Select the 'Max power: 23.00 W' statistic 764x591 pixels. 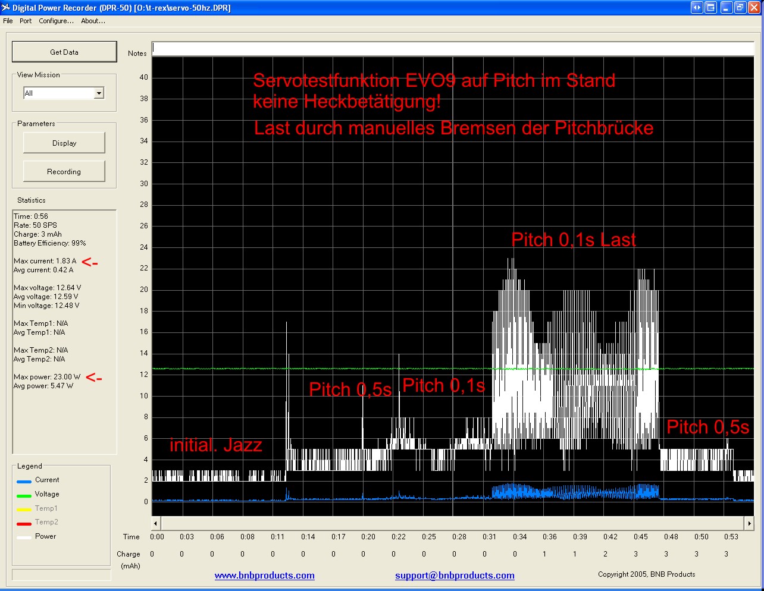pos(47,377)
